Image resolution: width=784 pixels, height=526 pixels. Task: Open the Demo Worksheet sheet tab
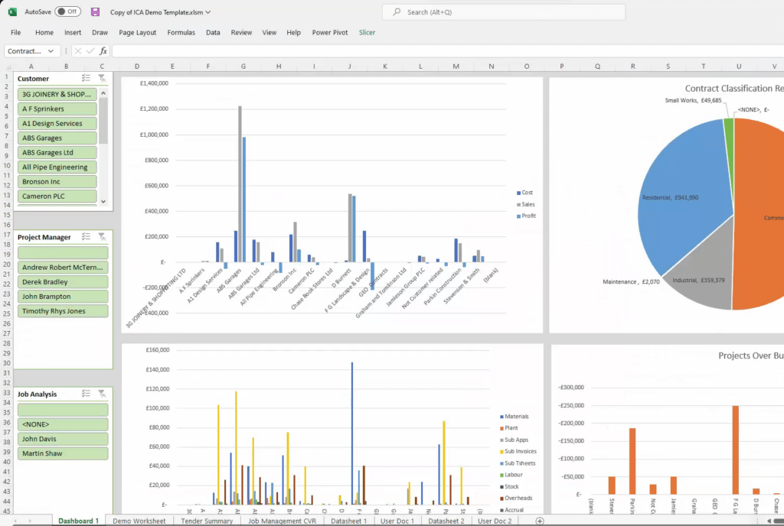point(139,521)
